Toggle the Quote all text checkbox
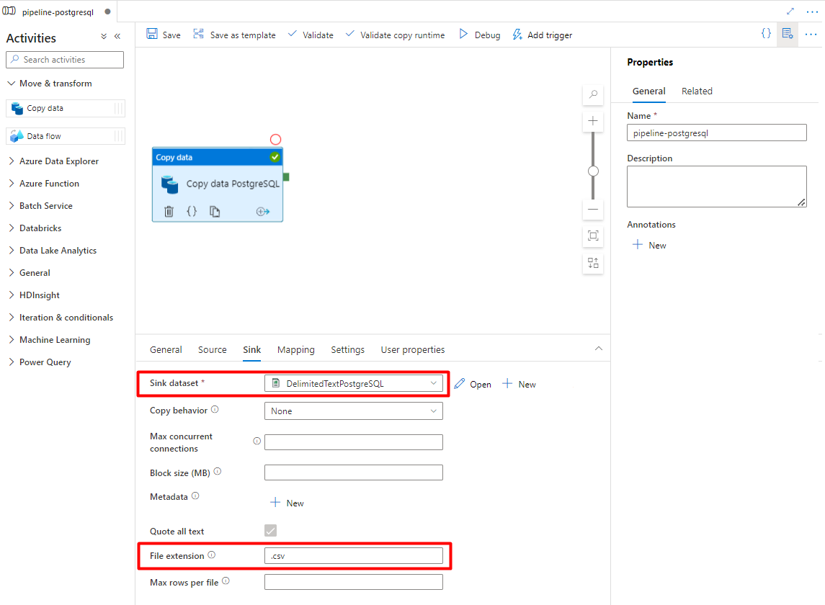Viewport: 825px width, 605px height. point(270,530)
